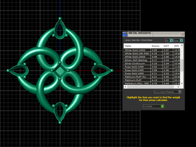Click the Metal Weights scale icon in title bar
Image resolution: width=196 pixels, height=147 pixels.
125,34
